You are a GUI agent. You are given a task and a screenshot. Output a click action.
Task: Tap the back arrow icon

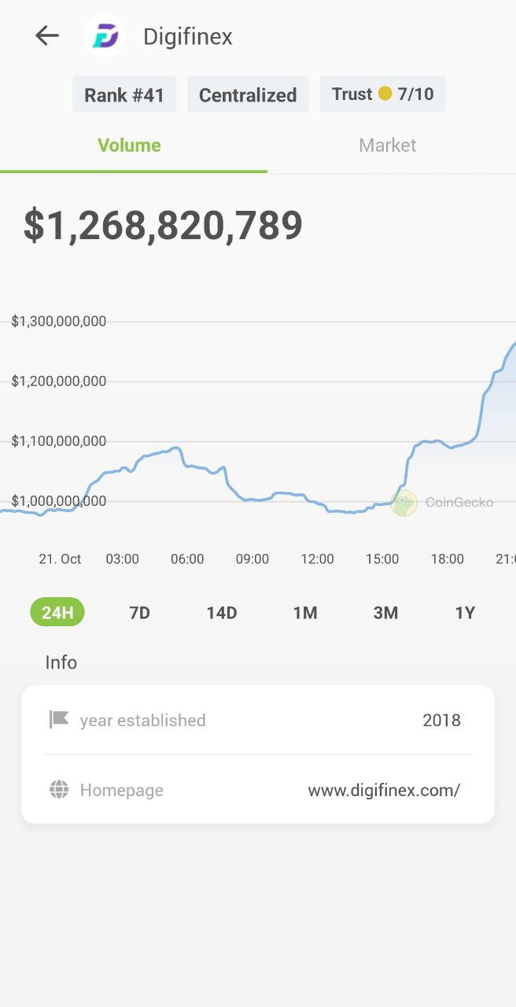(x=47, y=35)
